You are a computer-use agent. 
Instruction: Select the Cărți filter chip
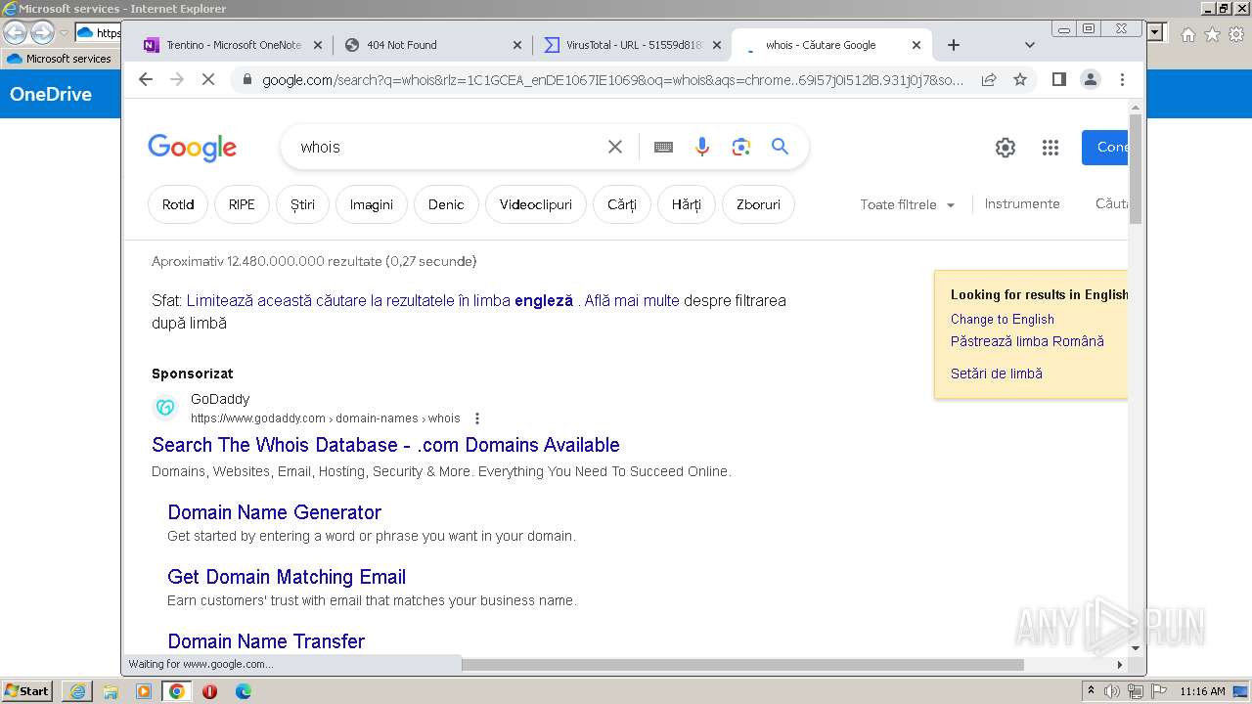[x=622, y=204]
